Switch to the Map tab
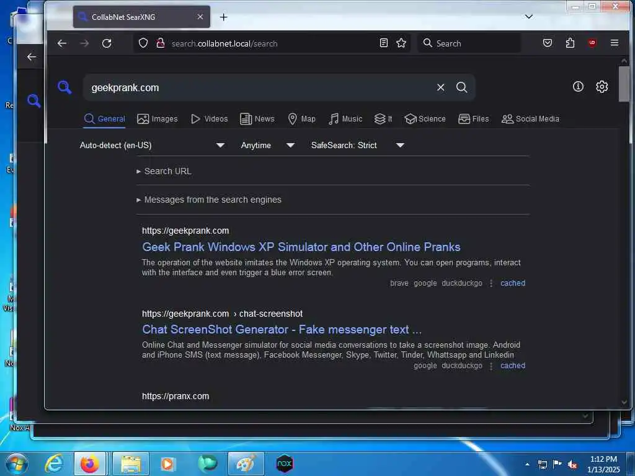Image resolution: width=635 pixels, height=476 pixels. point(302,119)
